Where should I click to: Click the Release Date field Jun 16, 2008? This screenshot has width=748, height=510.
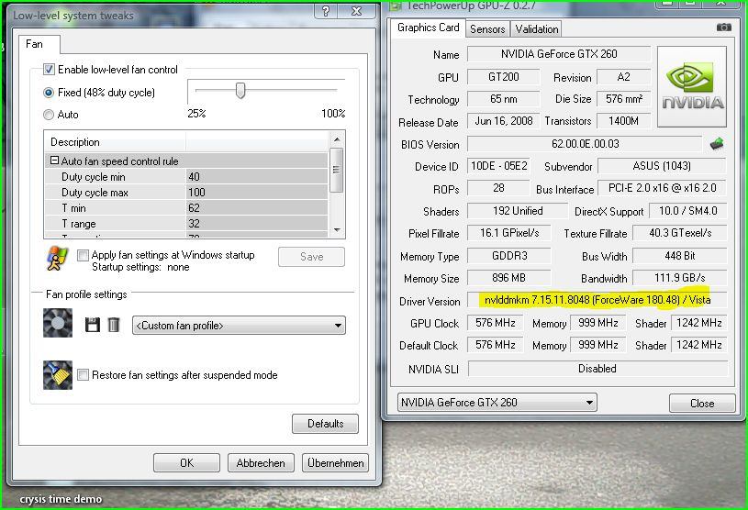tap(503, 121)
